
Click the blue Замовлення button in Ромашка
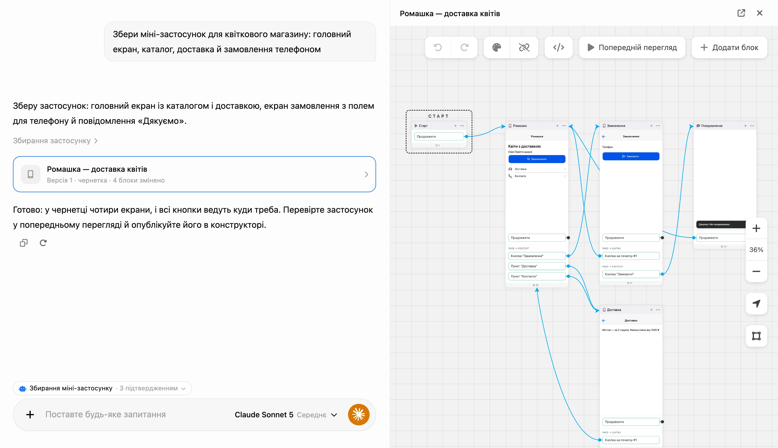pyautogui.click(x=537, y=159)
